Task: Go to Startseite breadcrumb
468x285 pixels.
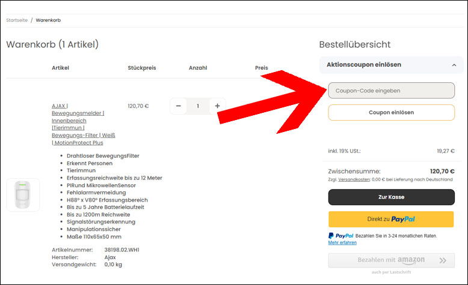Action: pos(17,20)
